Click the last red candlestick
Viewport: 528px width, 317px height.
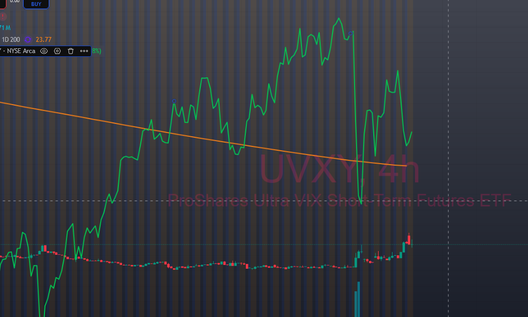[409, 240]
